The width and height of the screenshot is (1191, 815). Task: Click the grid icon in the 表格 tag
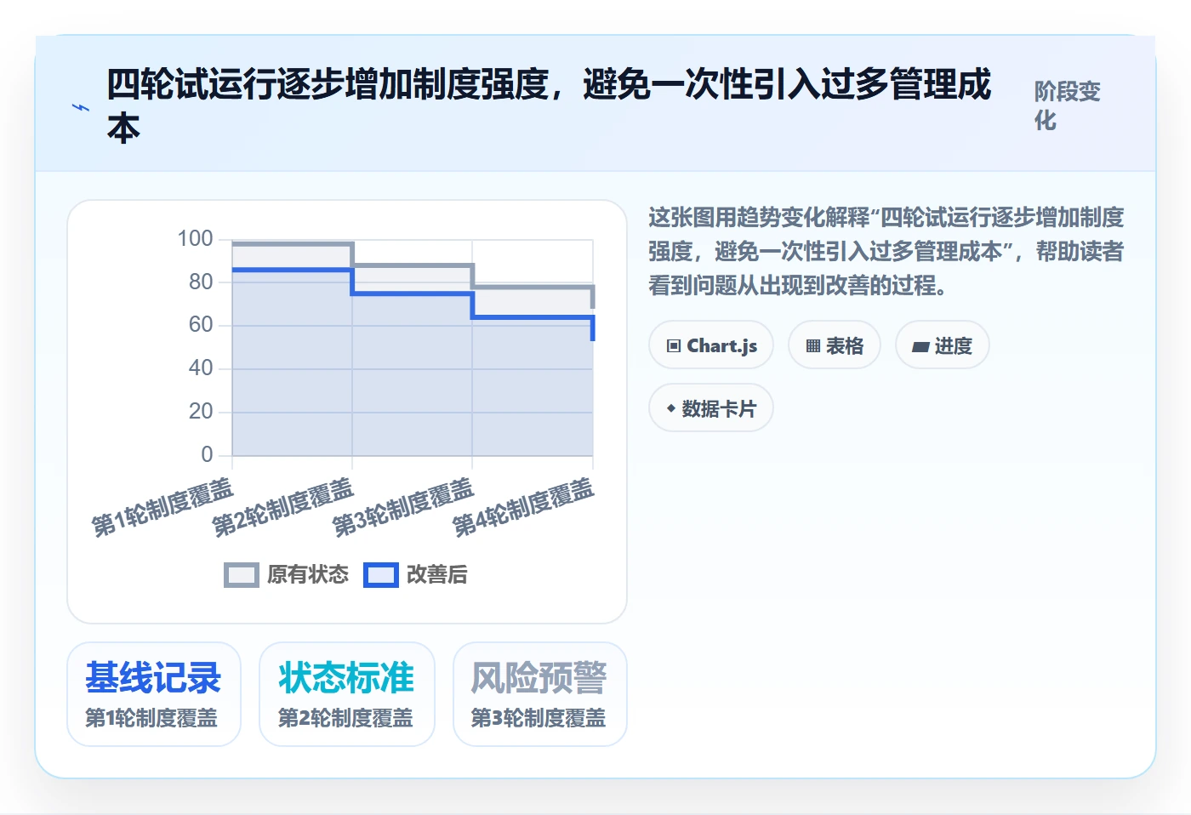pyautogui.click(x=813, y=346)
